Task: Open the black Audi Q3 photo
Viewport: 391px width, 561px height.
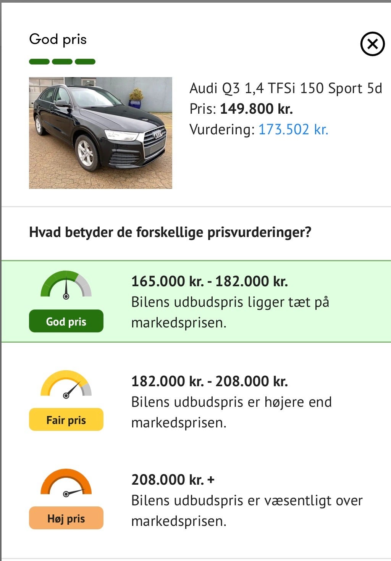Action: pyautogui.click(x=100, y=133)
